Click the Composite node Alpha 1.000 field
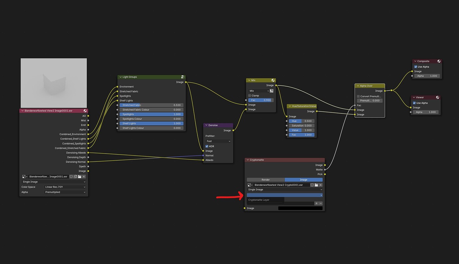The width and height of the screenshot is (459, 264). (x=427, y=76)
